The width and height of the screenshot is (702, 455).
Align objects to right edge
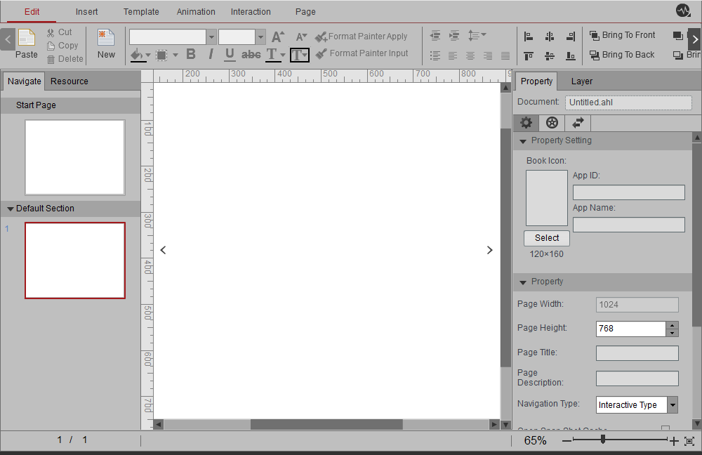[x=570, y=37]
